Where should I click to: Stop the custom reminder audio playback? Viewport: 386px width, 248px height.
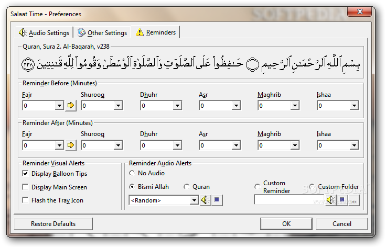tap(342, 200)
